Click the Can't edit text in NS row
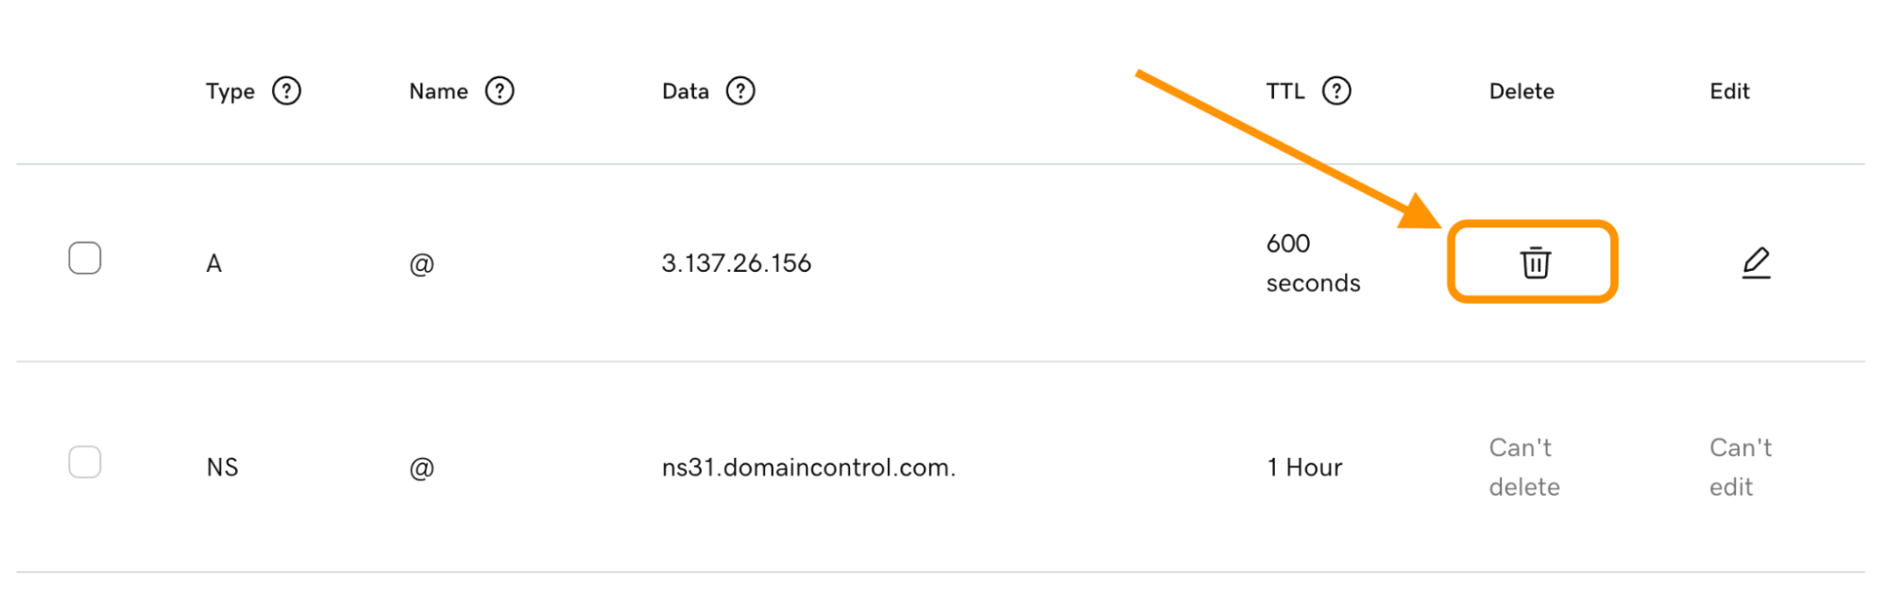 1741,467
